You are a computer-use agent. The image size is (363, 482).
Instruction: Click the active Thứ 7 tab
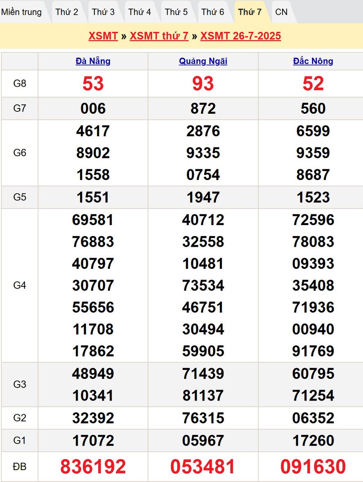[x=250, y=12]
